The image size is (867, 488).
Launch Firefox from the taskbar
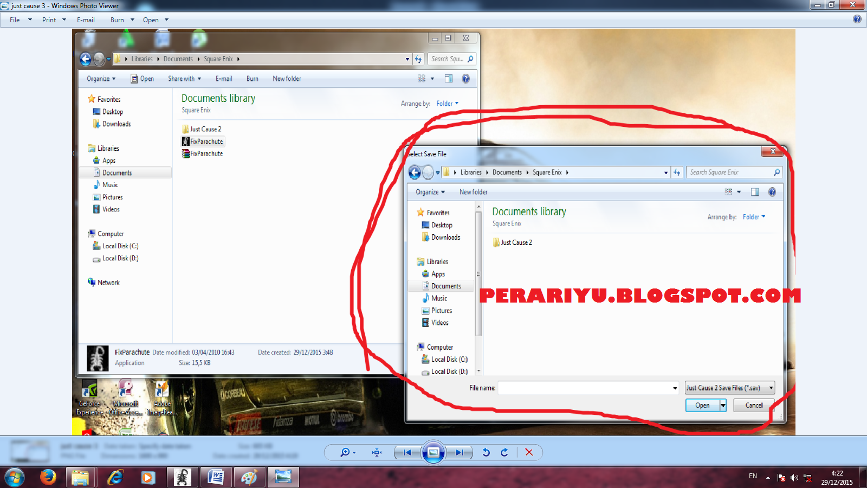[48, 477]
